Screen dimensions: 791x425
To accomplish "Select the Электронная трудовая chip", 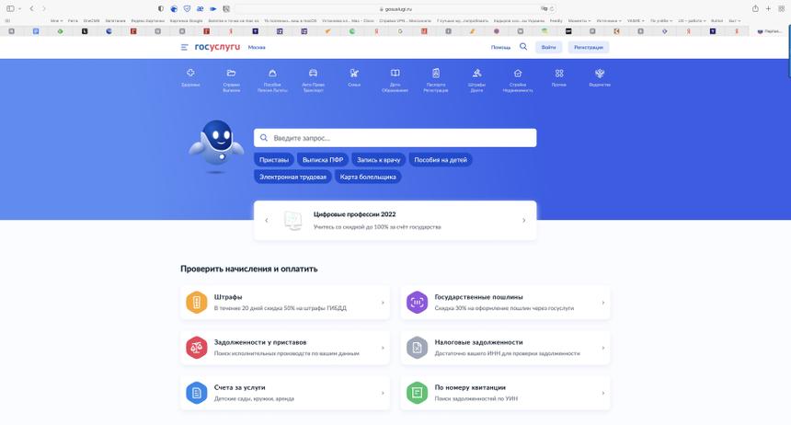I will point(292,178).
